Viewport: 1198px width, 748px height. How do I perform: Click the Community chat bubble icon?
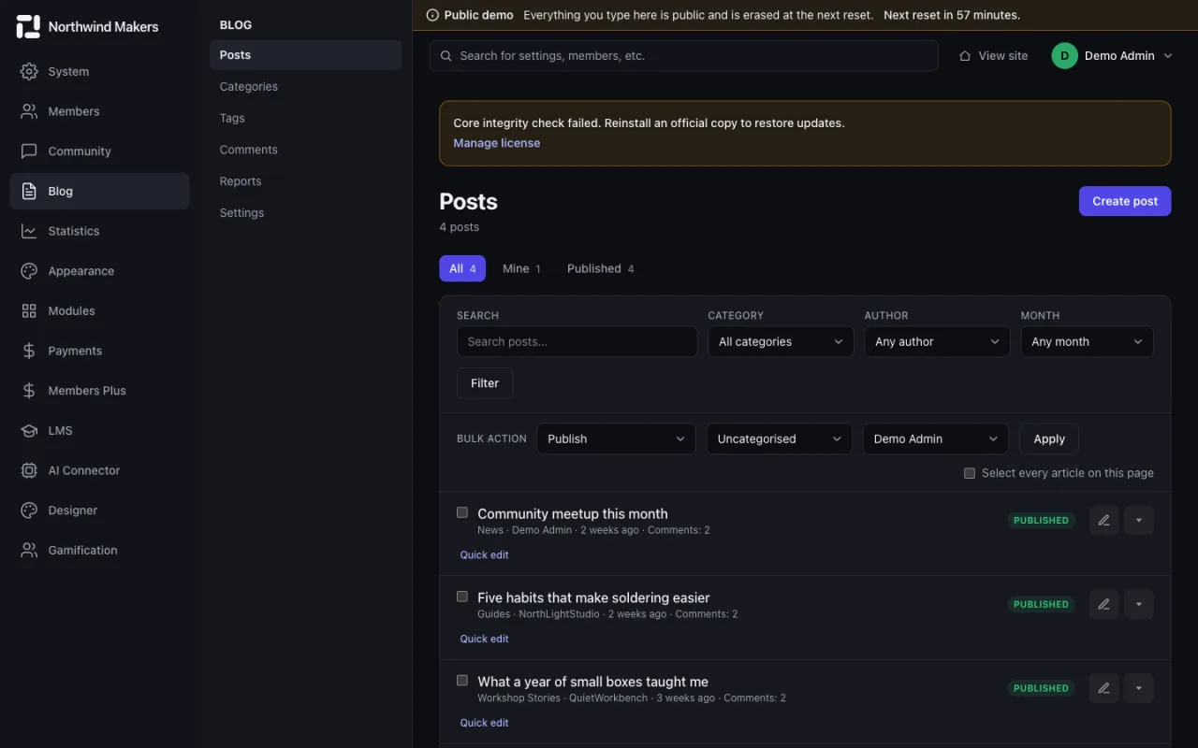[x=29, y=151]
